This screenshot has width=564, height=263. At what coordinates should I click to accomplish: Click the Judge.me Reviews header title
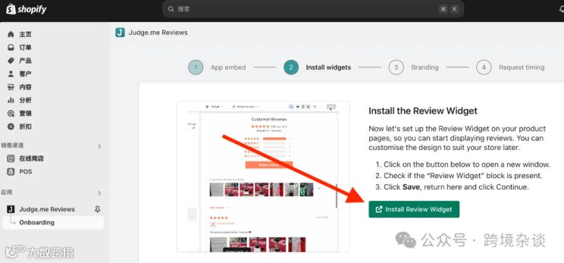click(159, 32)
